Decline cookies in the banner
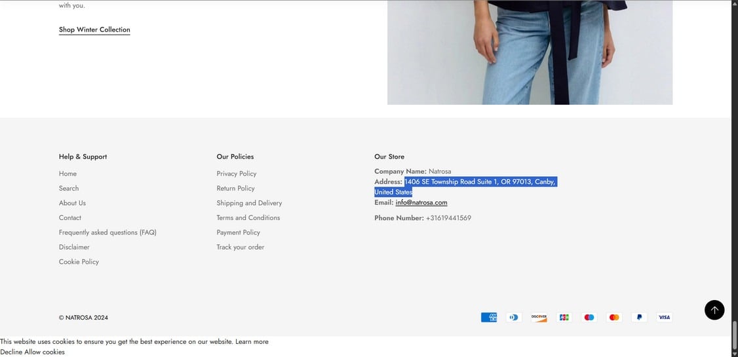738x357 pixels. coord(11,352)
